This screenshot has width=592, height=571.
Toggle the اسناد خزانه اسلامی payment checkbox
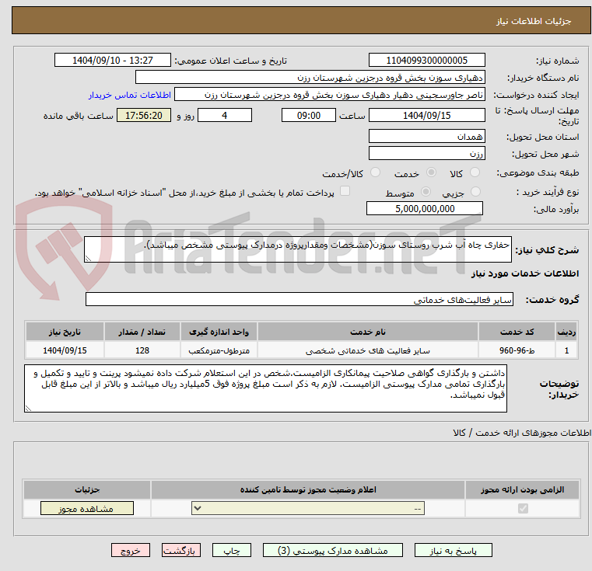pos(345,191)
